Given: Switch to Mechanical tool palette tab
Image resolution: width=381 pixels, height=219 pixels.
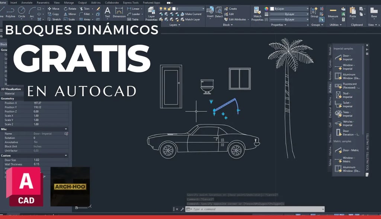Looking at the screenshot, I should (x=330, y=100).
